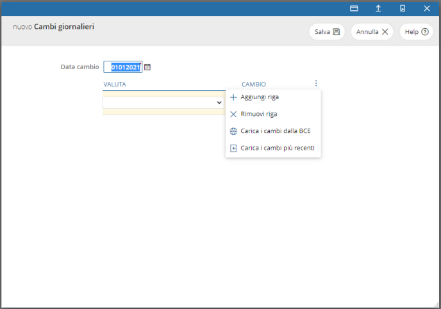This screenshot has width=441, height=309.
Task: Select Carica i cambi più recenti
Action: [x=277, y=148]
